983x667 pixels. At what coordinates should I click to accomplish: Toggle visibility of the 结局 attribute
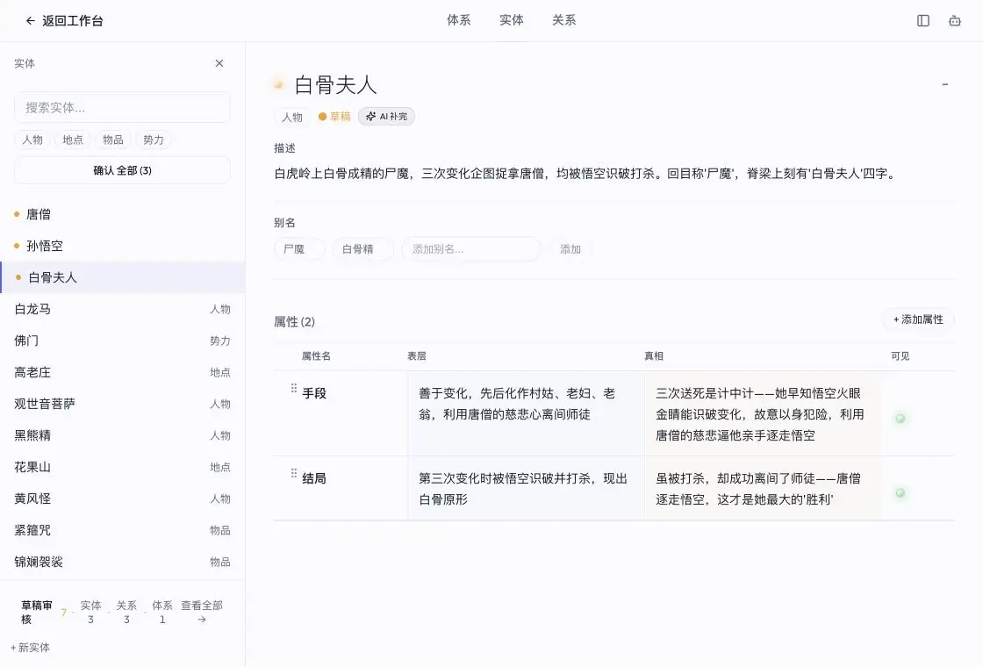coord(900,493)
